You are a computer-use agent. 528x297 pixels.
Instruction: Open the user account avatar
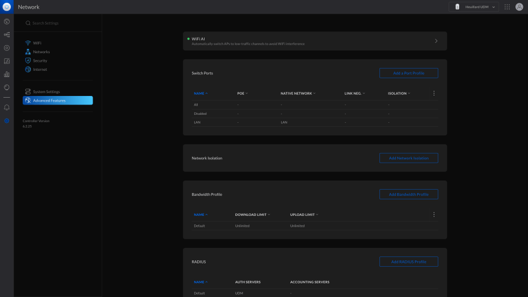tap(519, 7)
